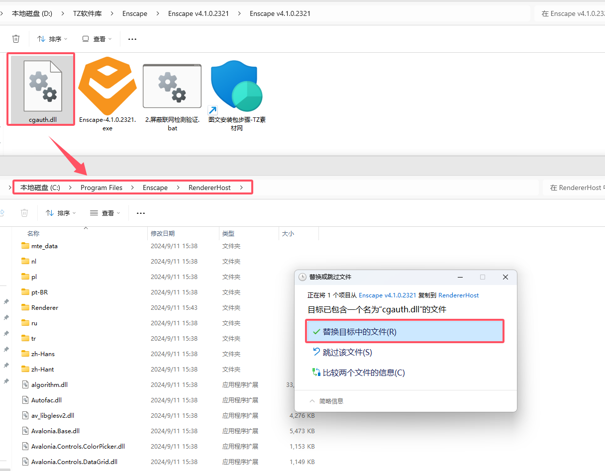Select the pt-BR folder icon
This screenshot has height=471, width=605.
click(x=26, y=292)
